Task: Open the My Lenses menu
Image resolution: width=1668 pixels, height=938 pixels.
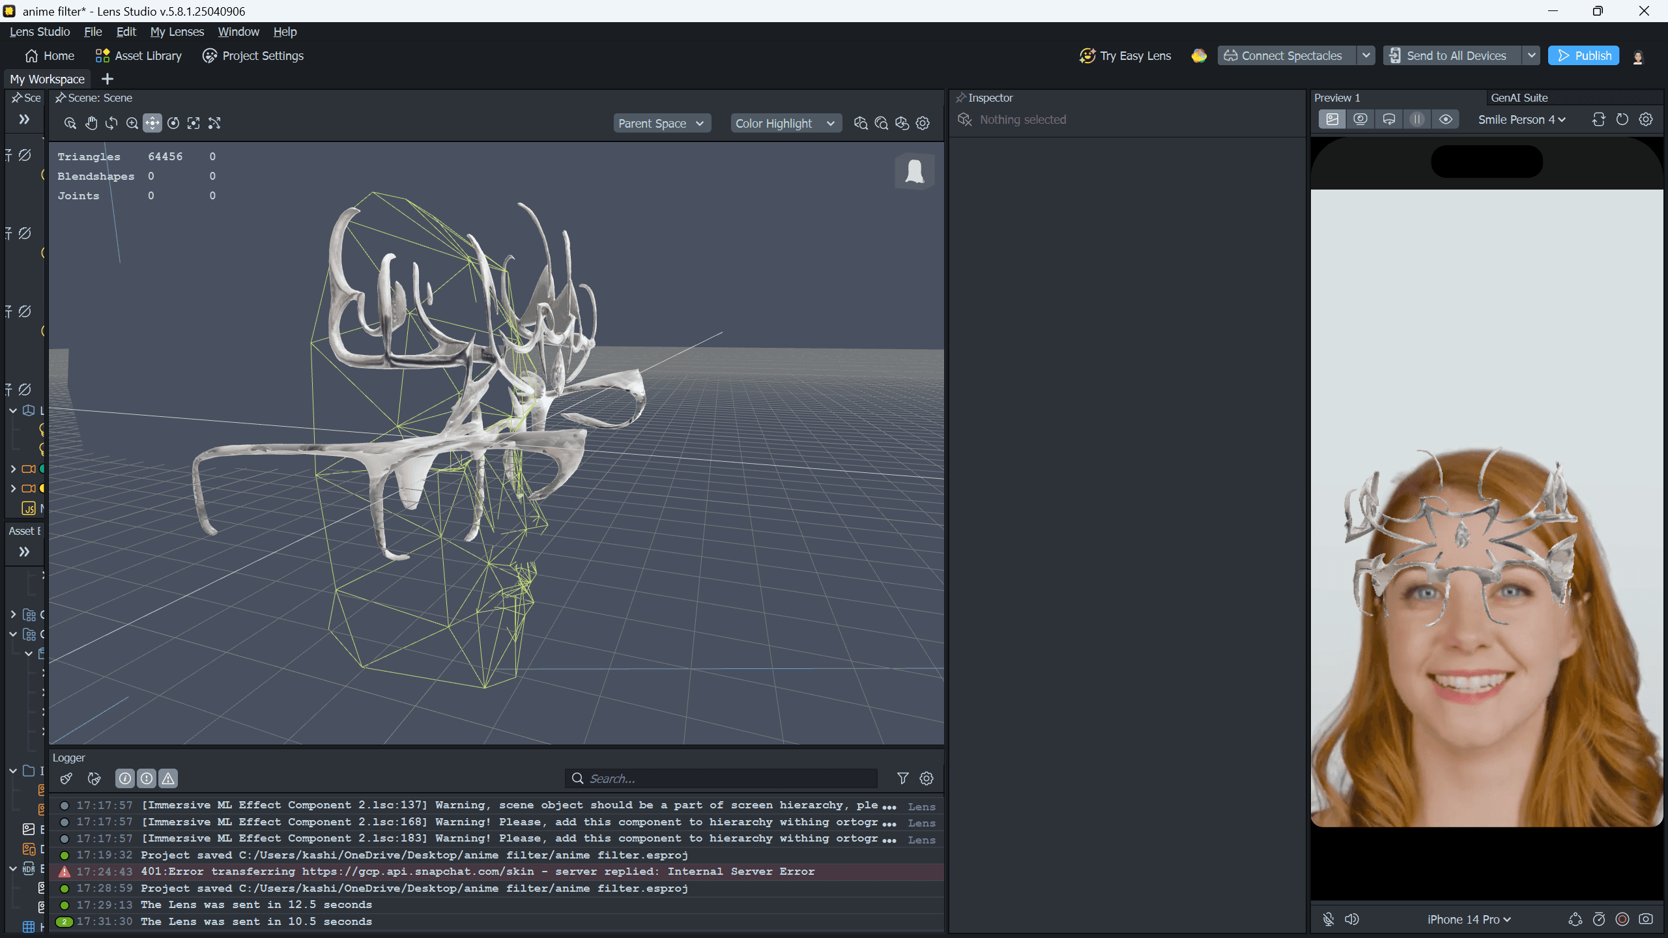Action: click(177, 31)
